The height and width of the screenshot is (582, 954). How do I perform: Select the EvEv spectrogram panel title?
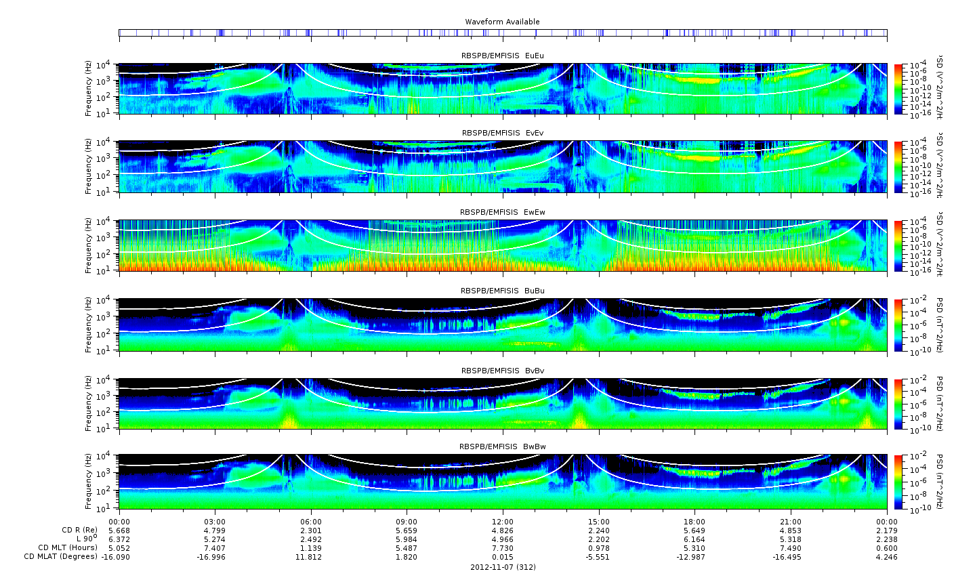(502, 133)
